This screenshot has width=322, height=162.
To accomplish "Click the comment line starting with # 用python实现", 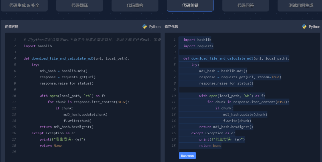I will pyautogui.click(x=92, y=40).
